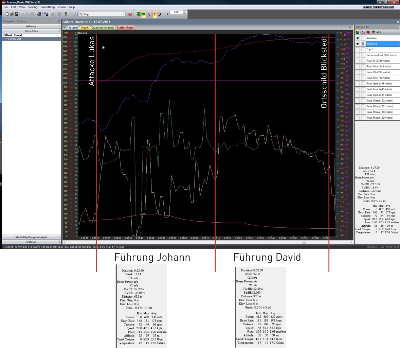Open the Zoom menu

pyautogui.click(x=62, y=7)
